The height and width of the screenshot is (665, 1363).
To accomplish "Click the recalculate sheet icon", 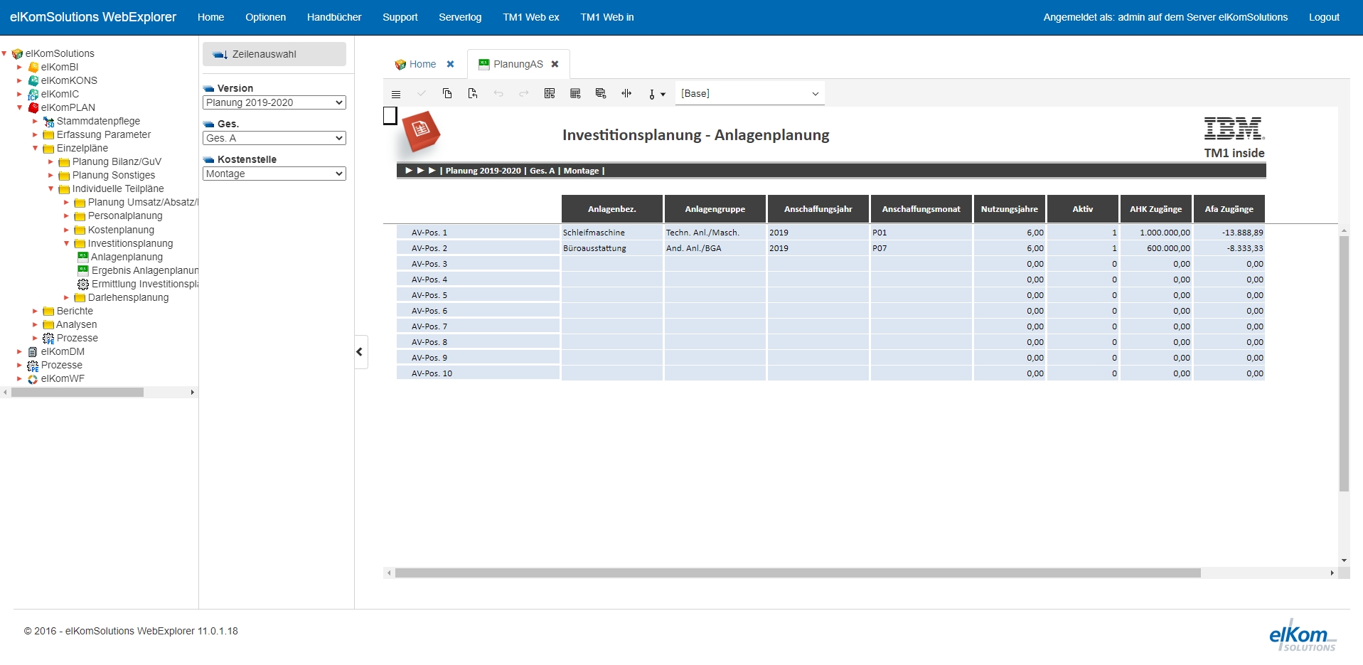I will pyautogui.click(x=550, y=94).
